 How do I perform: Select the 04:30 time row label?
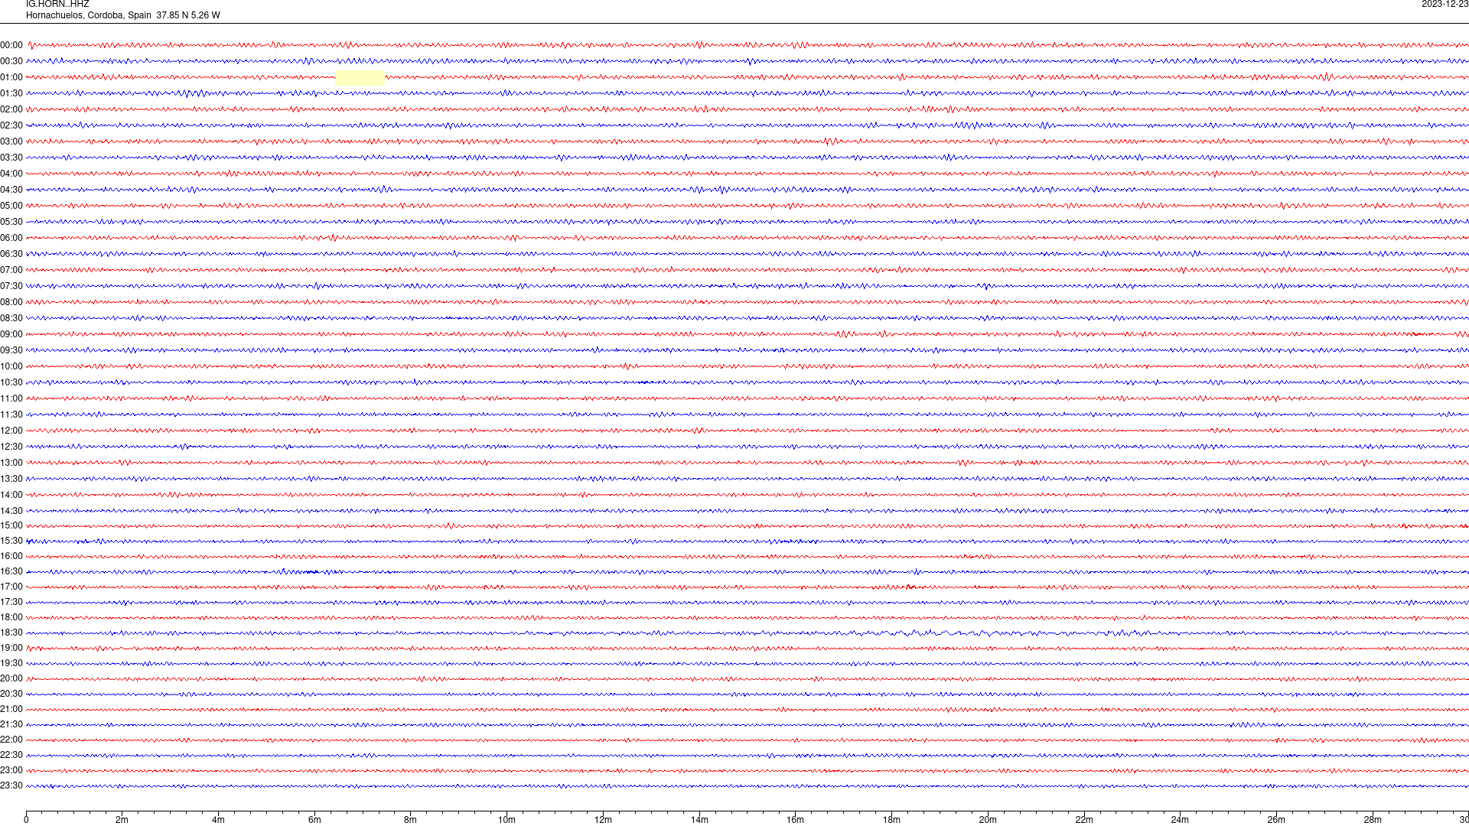pyautogui.click(x=11, y=190)
